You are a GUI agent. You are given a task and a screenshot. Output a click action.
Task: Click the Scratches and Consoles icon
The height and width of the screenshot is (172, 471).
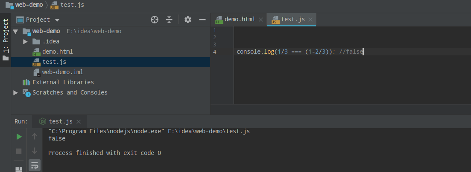27,92
